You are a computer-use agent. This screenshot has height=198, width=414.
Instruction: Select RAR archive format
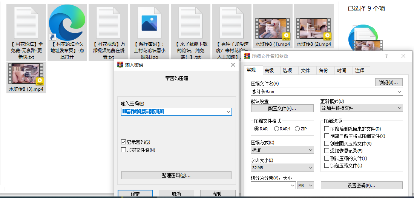point(256,129)
